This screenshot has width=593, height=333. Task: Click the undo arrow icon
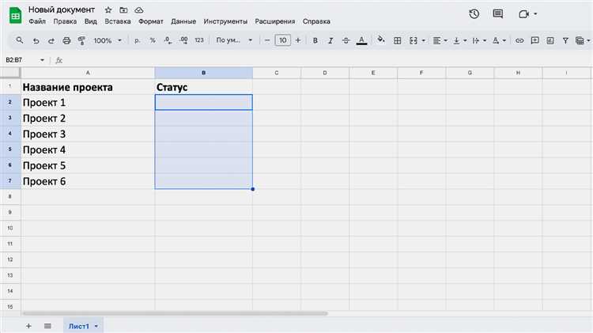pos(37,40)
